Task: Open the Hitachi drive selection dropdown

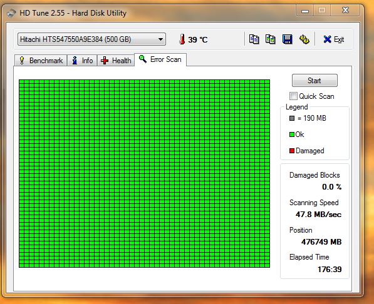Action: [91, 39]
